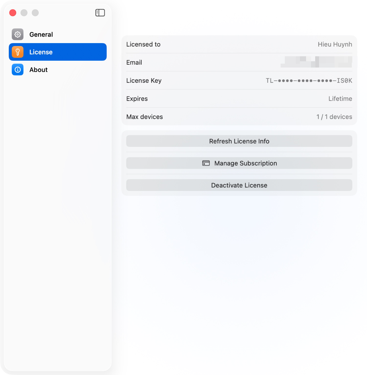Screen dimensions: 367x375
Task: Open the General settings section
Action: (58, 34)
